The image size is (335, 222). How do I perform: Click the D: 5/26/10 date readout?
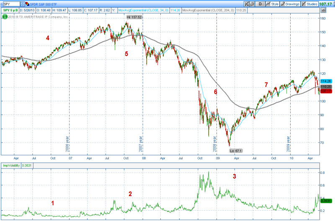coord(27,10)
